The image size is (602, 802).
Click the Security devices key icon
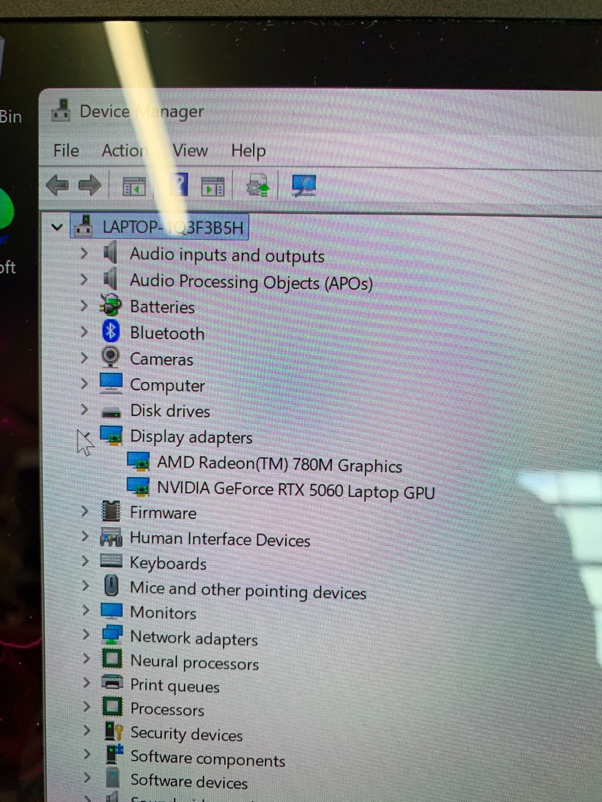[x=113, y=731]
